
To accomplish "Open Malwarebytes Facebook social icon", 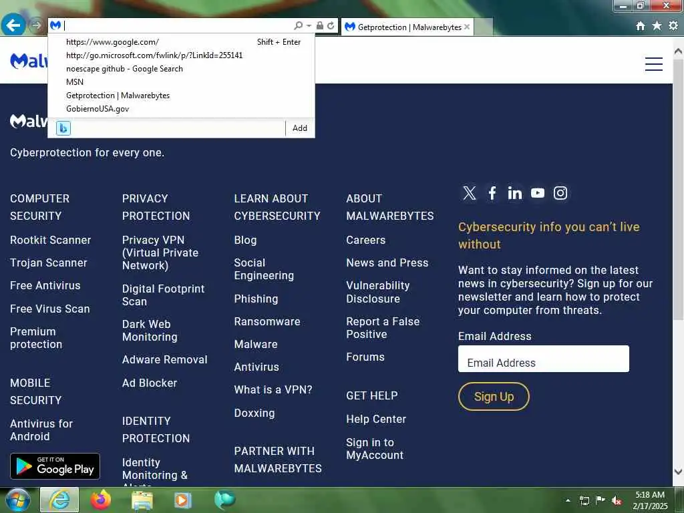I will [492, 193].
